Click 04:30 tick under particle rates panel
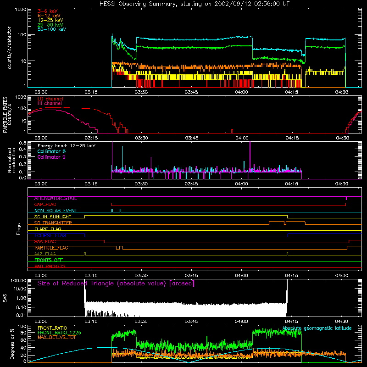 342,138
